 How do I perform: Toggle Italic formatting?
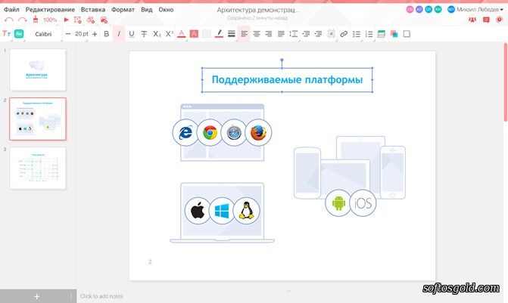point(119,34)
